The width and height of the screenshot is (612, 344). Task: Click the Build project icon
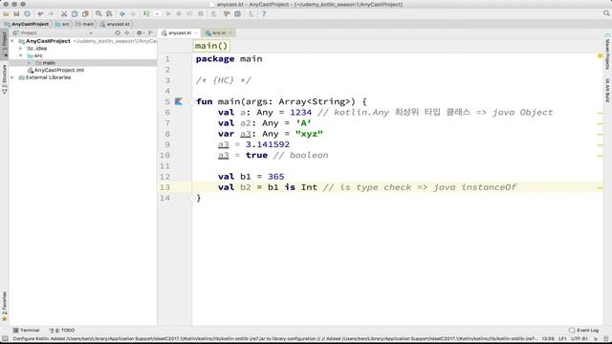coord(146,14)
